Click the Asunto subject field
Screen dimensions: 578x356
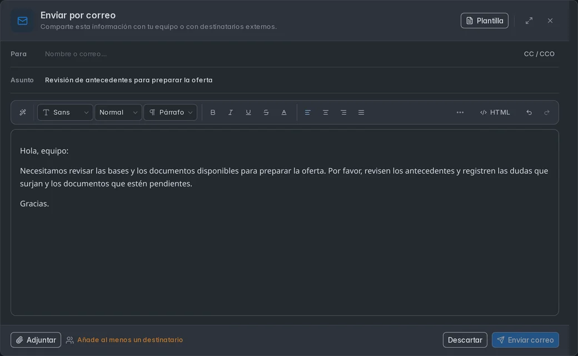[302, 80]
